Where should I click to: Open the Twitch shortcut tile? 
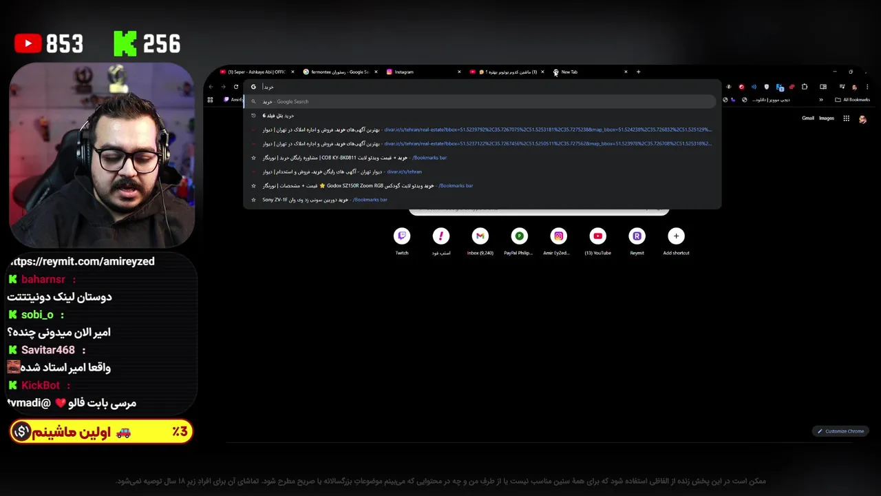click(402, 241)
